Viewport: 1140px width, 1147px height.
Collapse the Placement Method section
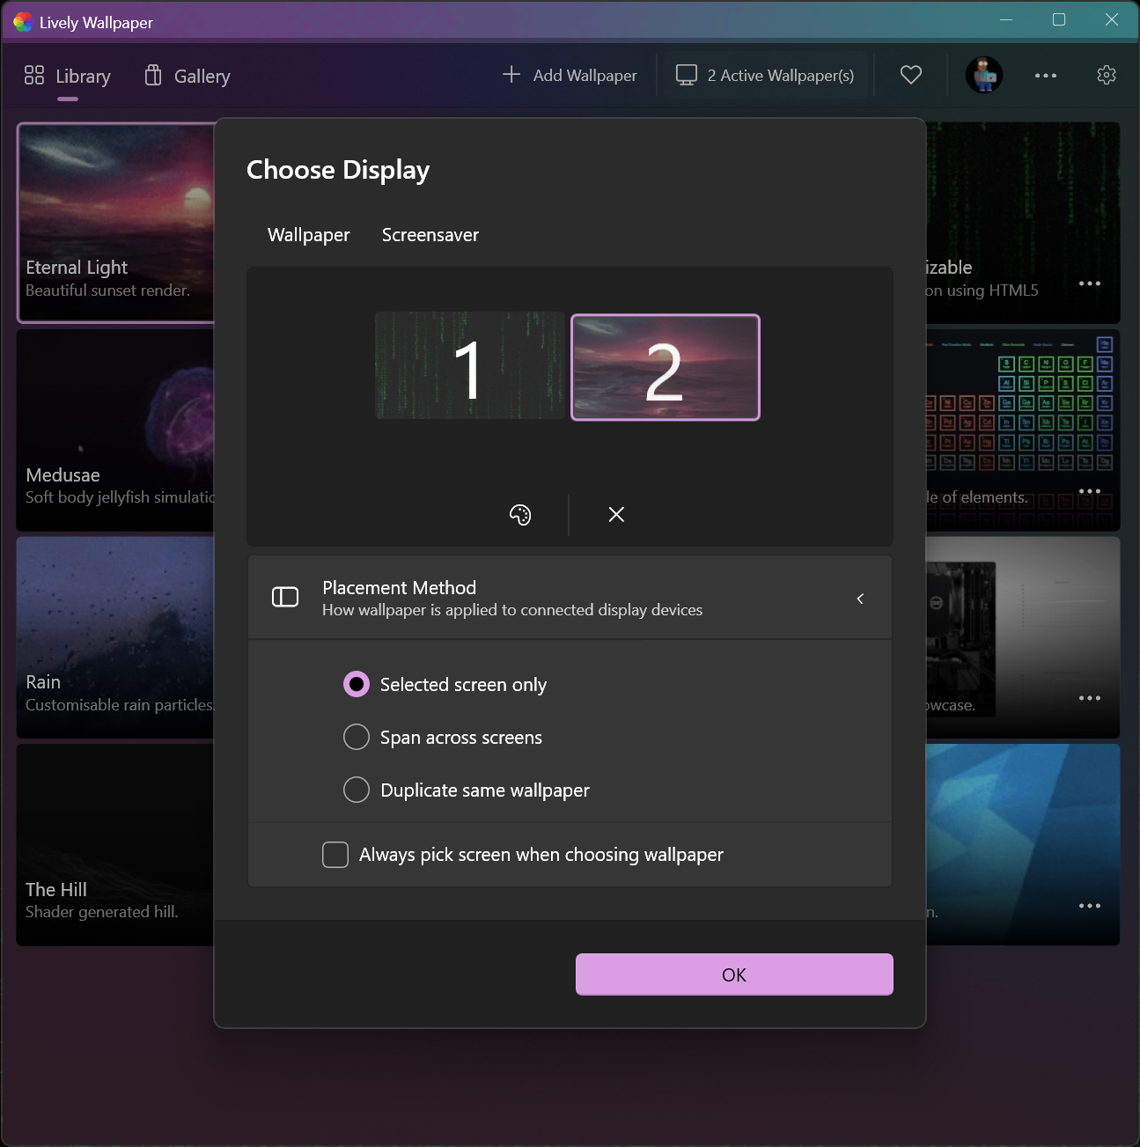pos(860,598)
